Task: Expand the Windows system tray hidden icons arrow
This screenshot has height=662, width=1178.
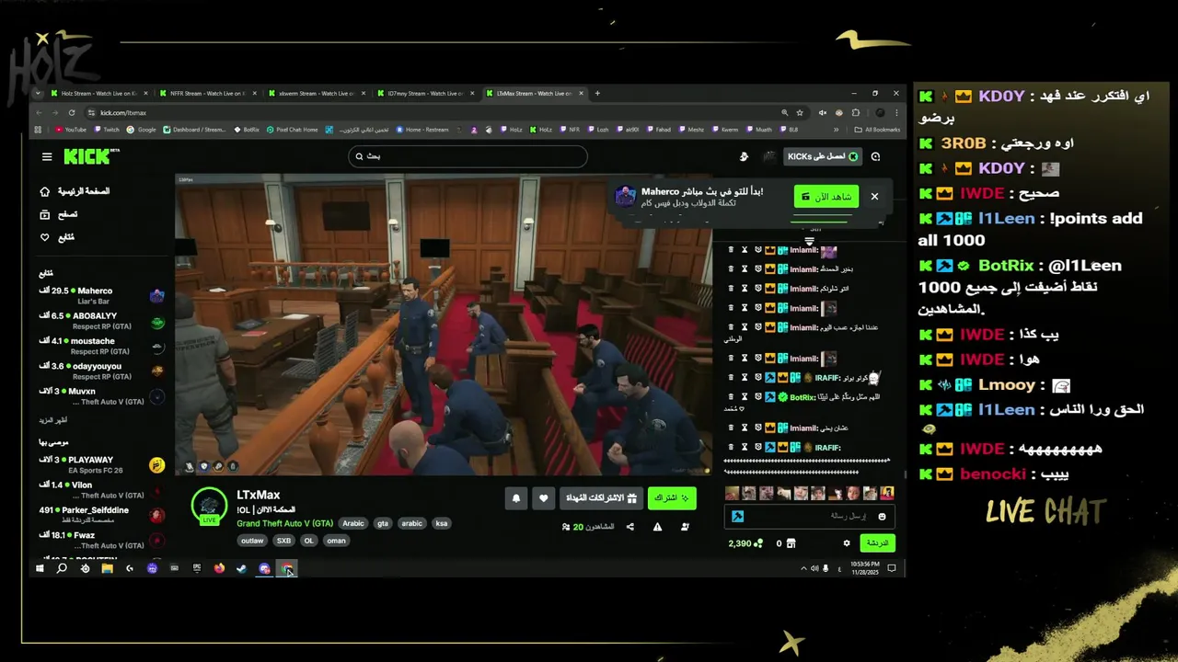Action: (803, 569)
